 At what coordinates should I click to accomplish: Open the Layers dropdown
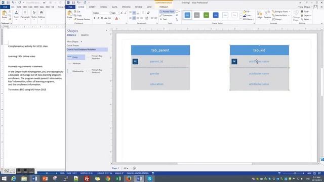[306, 16]
